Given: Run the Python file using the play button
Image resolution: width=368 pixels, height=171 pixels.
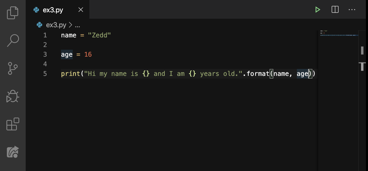Looking at the screenshot, I should pos(318,10).
